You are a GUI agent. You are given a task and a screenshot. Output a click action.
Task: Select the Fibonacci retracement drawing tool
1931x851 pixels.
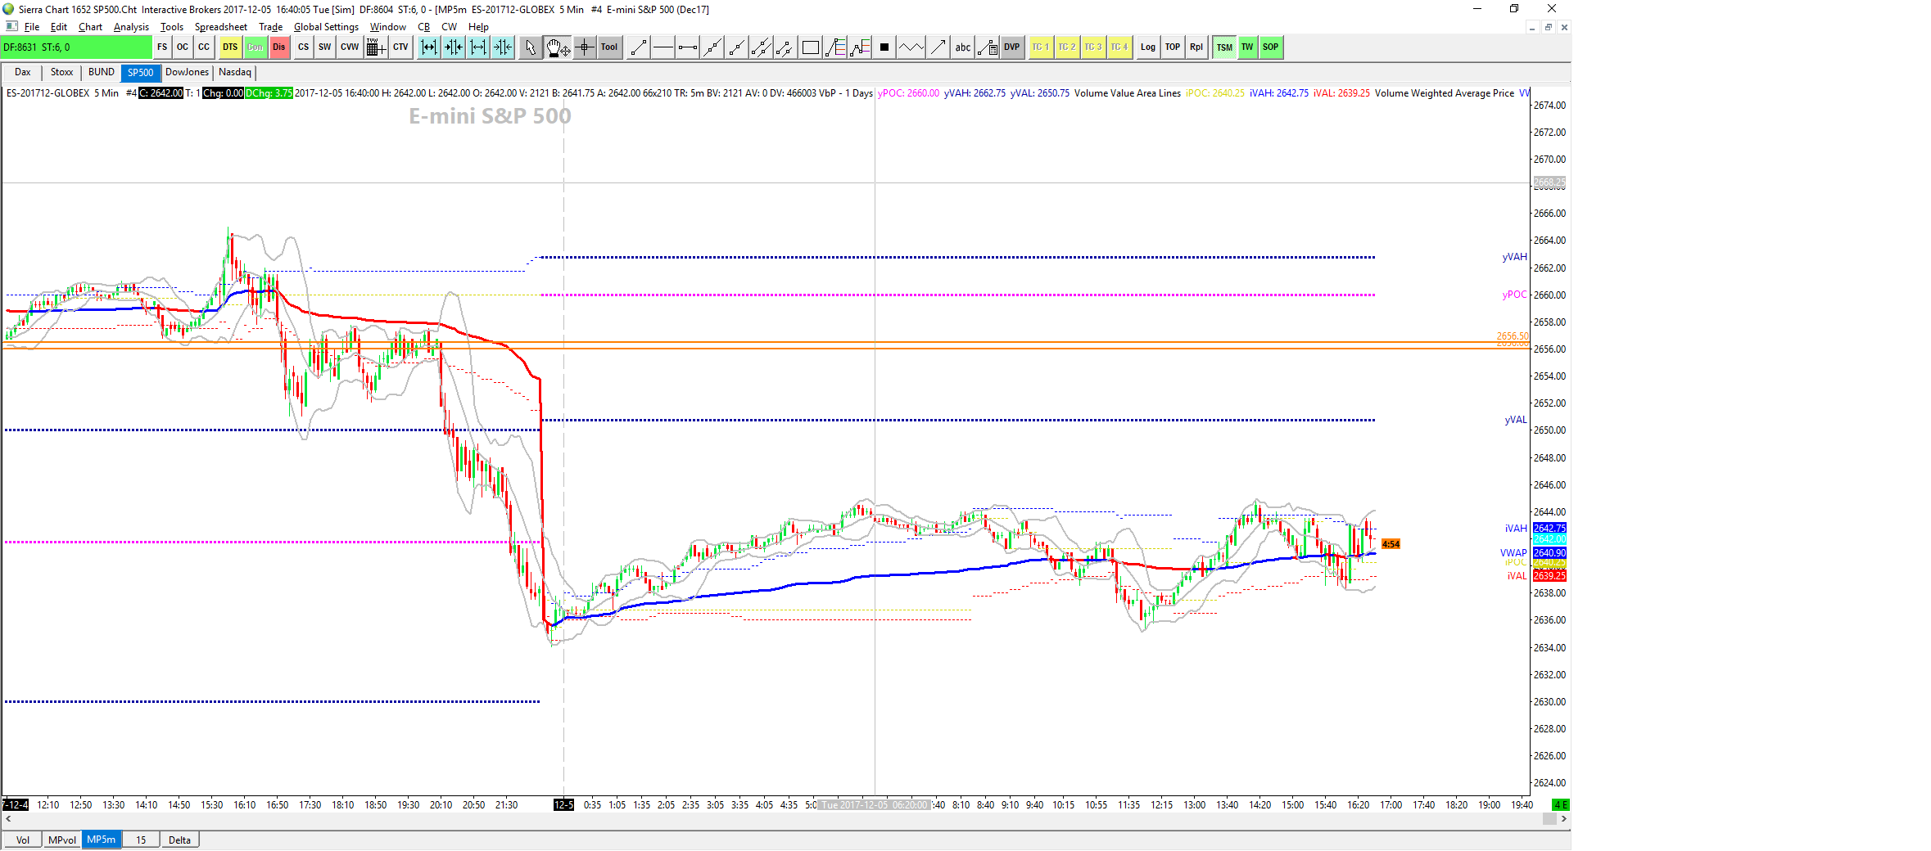(835, 47)
